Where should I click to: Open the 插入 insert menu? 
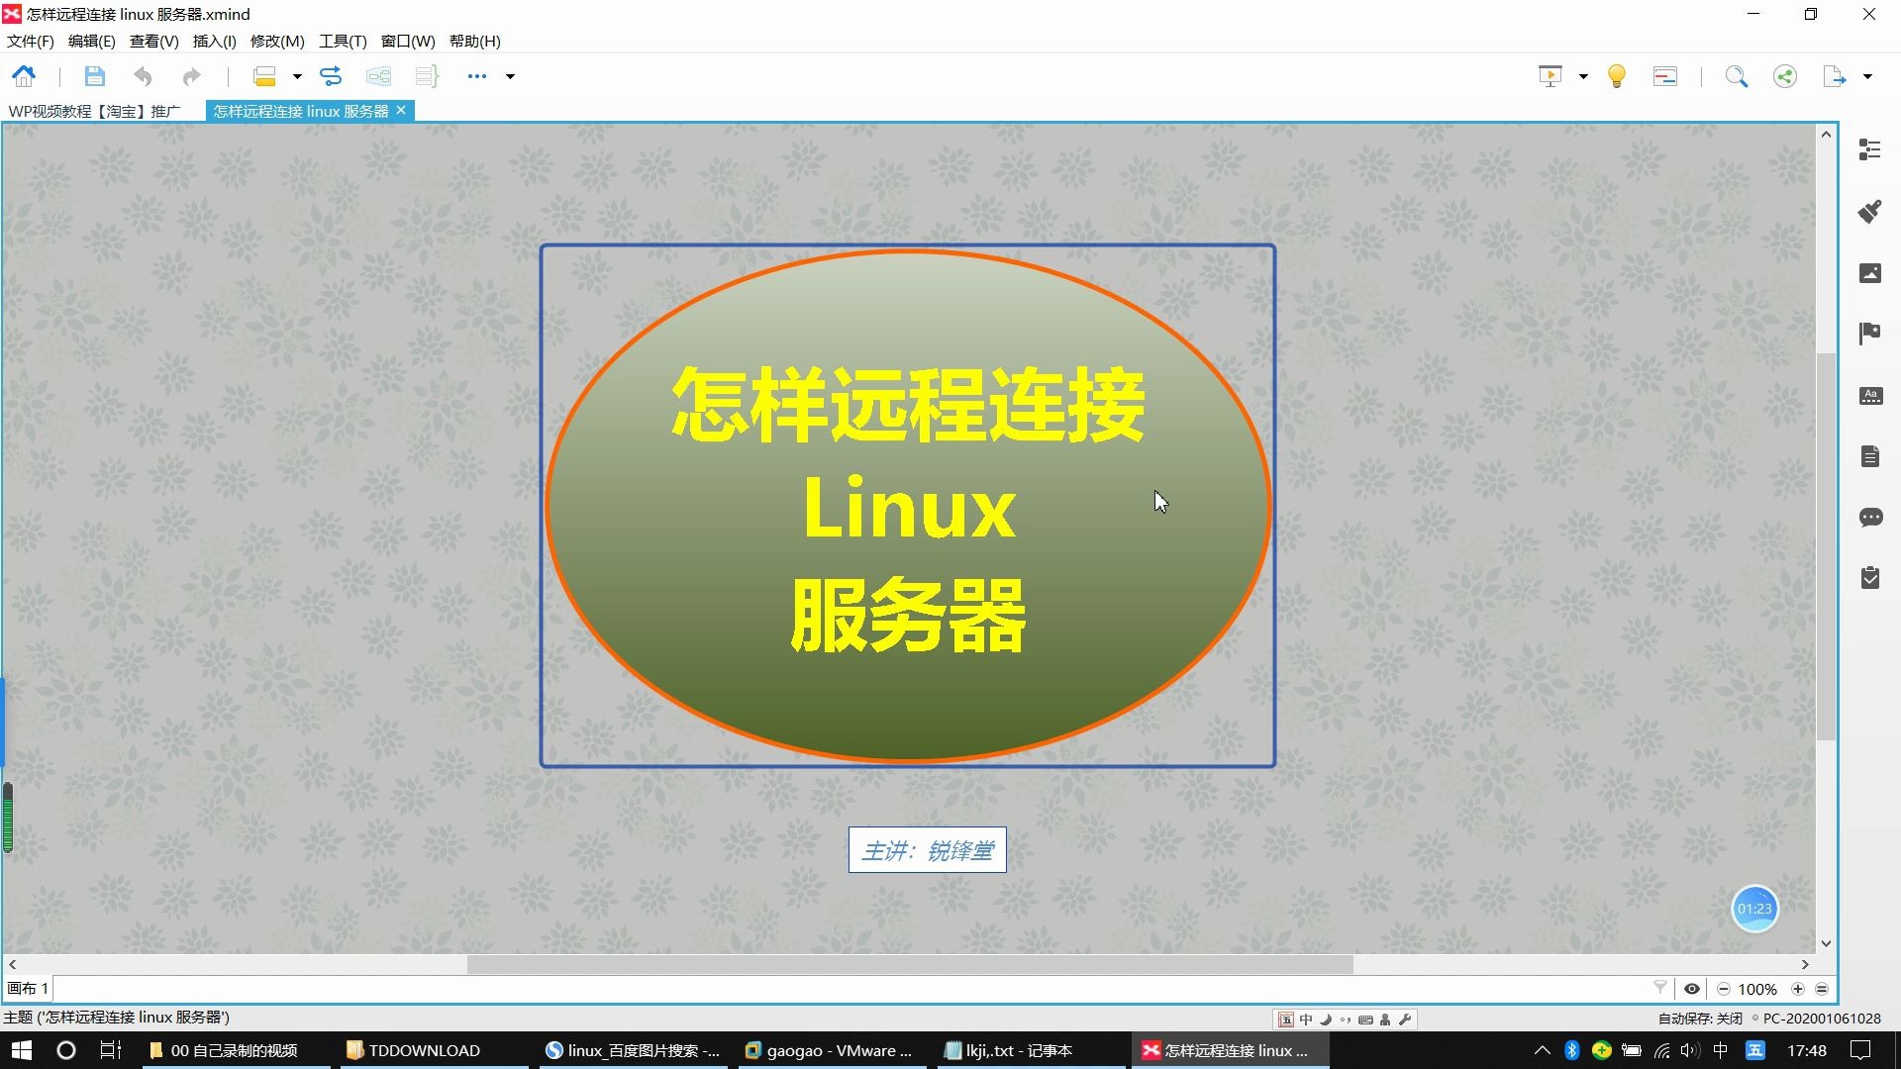(x=213, y=41)
